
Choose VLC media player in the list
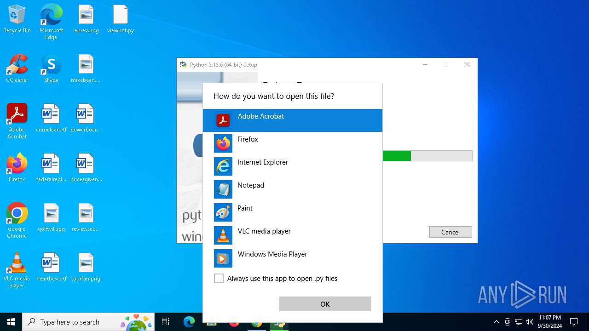[293, 235]
